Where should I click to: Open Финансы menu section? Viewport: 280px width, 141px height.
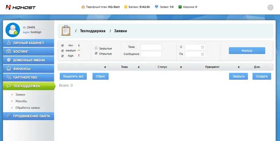coord(28,69)
